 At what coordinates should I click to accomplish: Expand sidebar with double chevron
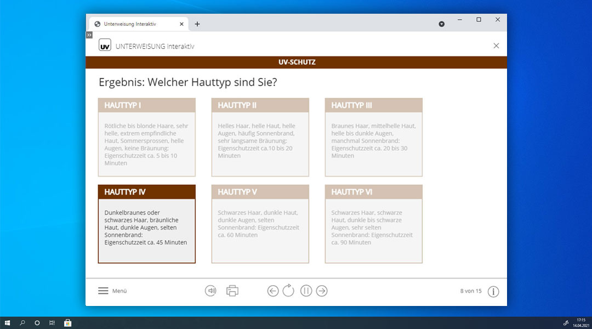tap(89, 35)
